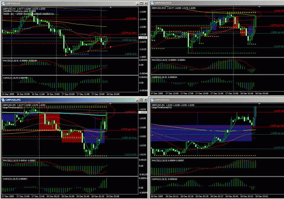Click the '17 Dec 21:00' date on M15 time axis
This screenshot has width=284, height=199.
tap(217, 93)
